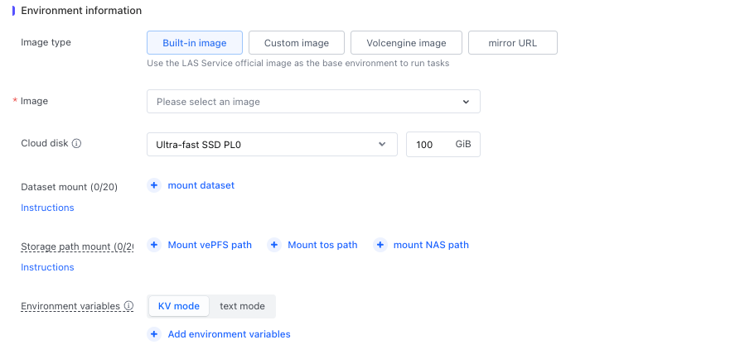Click mount NAS path link
Viewport: 740px width, 359px height.
point(431,245)
